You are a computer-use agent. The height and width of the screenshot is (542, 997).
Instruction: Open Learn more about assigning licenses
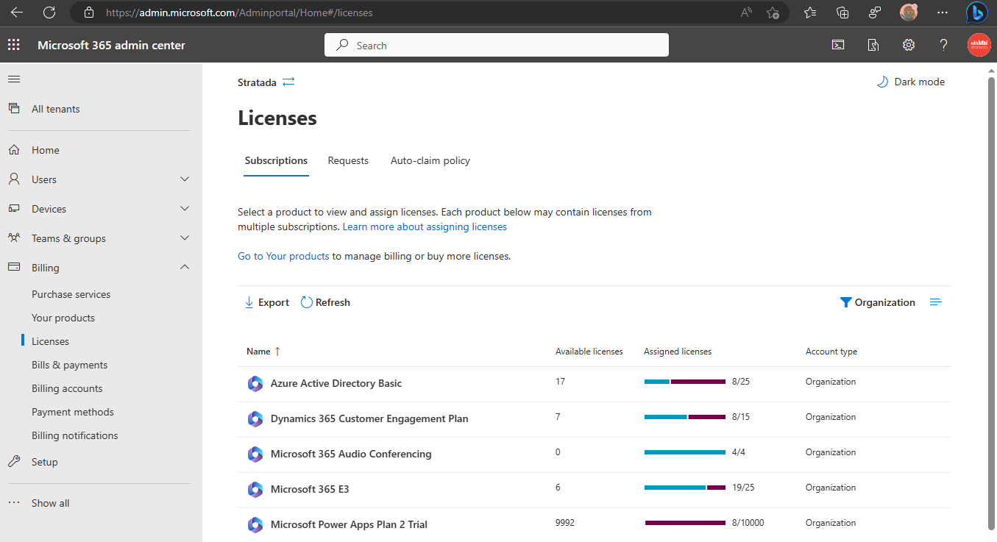point(425,227)
